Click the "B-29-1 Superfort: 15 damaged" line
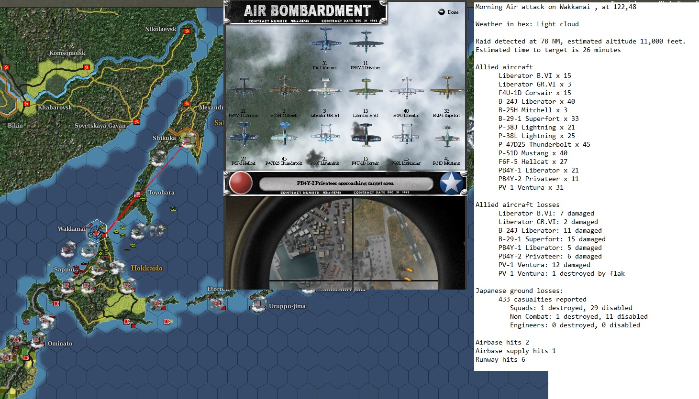This screenshot has height=399, width=699. click(x=552, y=239)
